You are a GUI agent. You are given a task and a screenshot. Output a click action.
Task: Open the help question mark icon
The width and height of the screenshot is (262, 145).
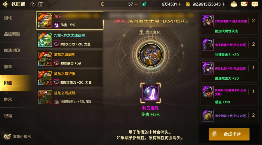[32, 4]
